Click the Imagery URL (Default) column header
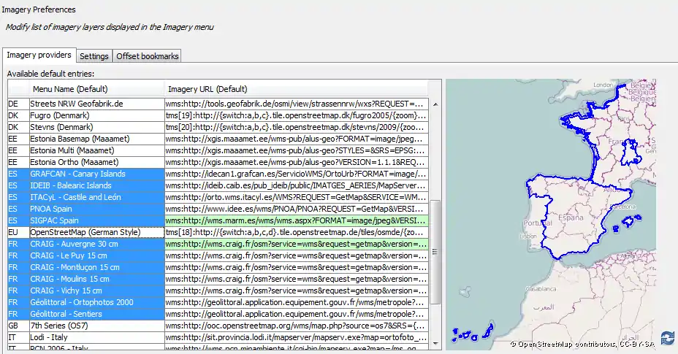The width and height of the screenshot is (678, 354). 207,89
